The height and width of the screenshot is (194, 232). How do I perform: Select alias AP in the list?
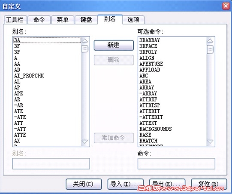coord(47,88)
